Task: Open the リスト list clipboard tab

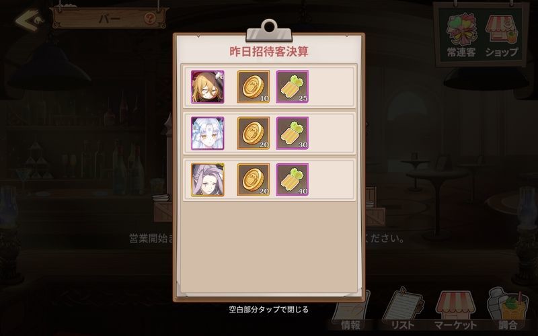Action: click(403, 310)
